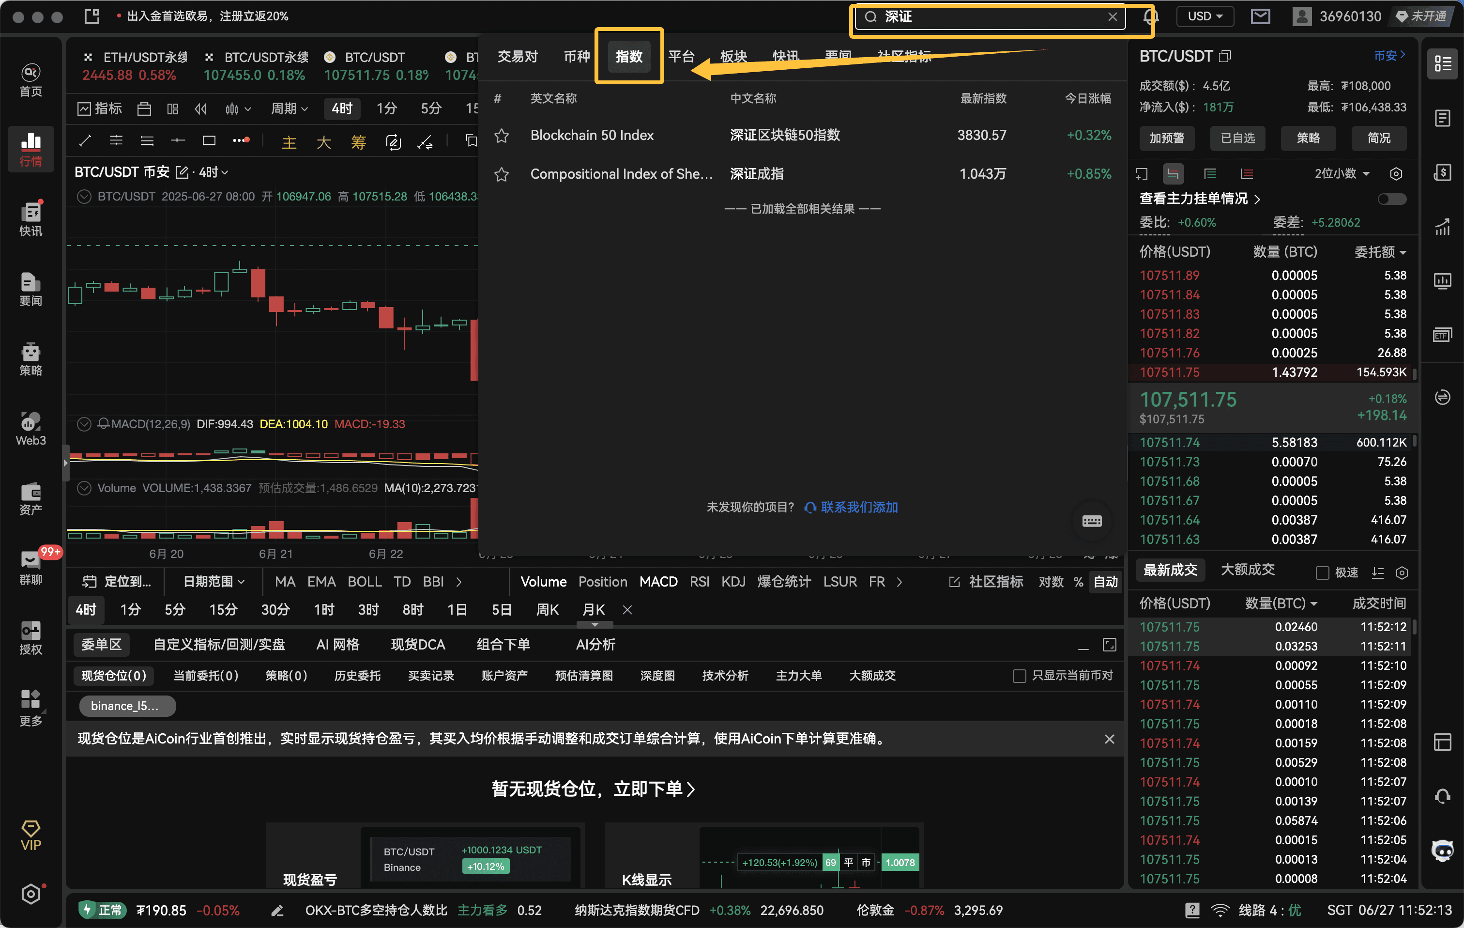Viewport: 1464px width, 928px height.
Task: Open the VIP diamond icon
Action: tap(31, 835)
